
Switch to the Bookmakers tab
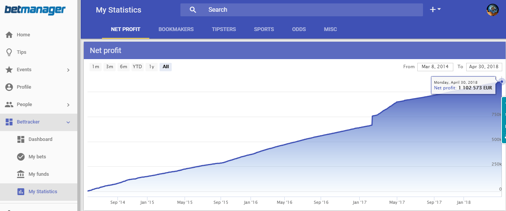(176, 29)
